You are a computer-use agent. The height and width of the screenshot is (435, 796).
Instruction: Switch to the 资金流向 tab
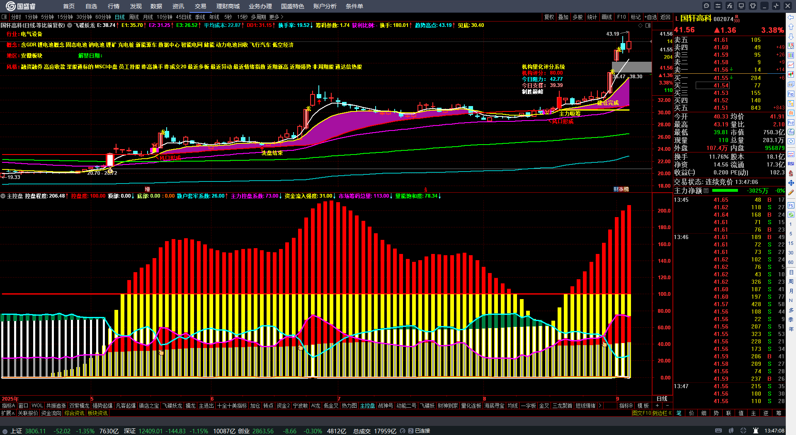[x=51, y=413]
